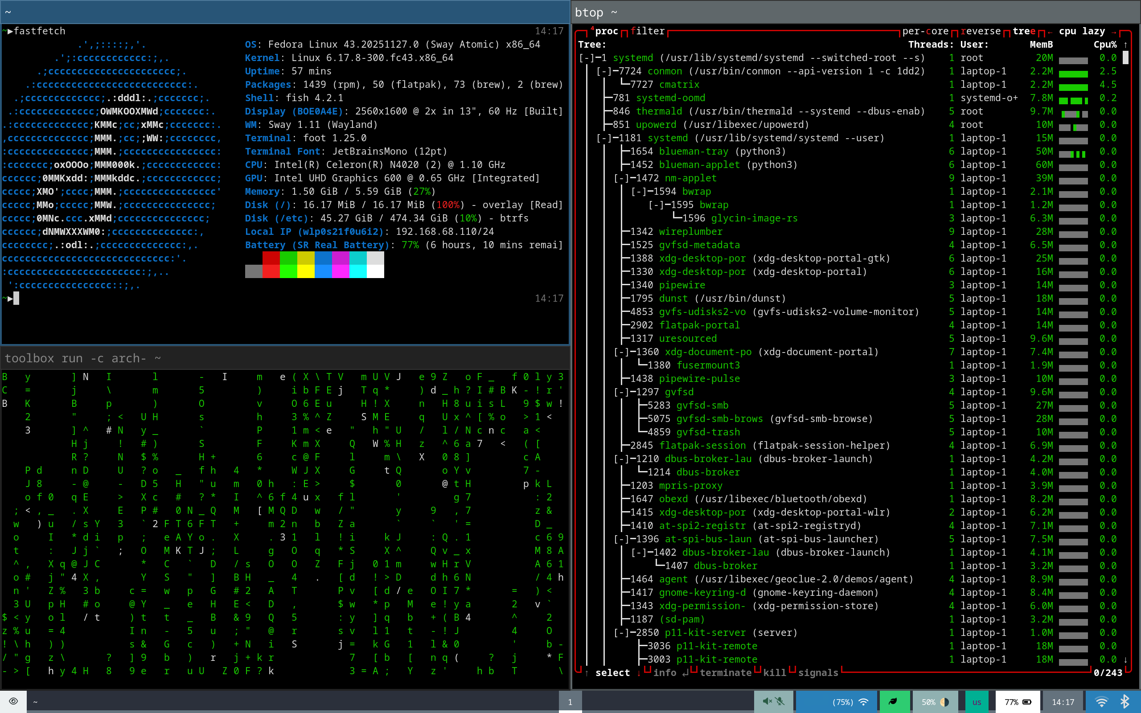Toggle tree view option in btop
The image size is (1141, 713).
[x=1024, y=31]
